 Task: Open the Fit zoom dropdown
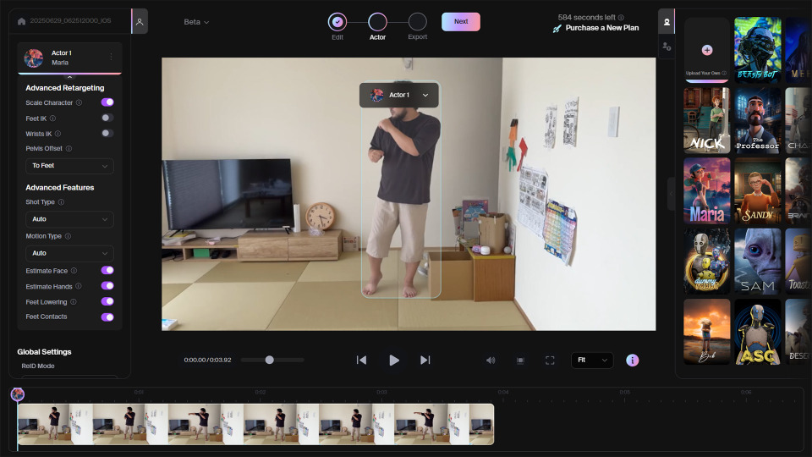[x=592, y=360]
